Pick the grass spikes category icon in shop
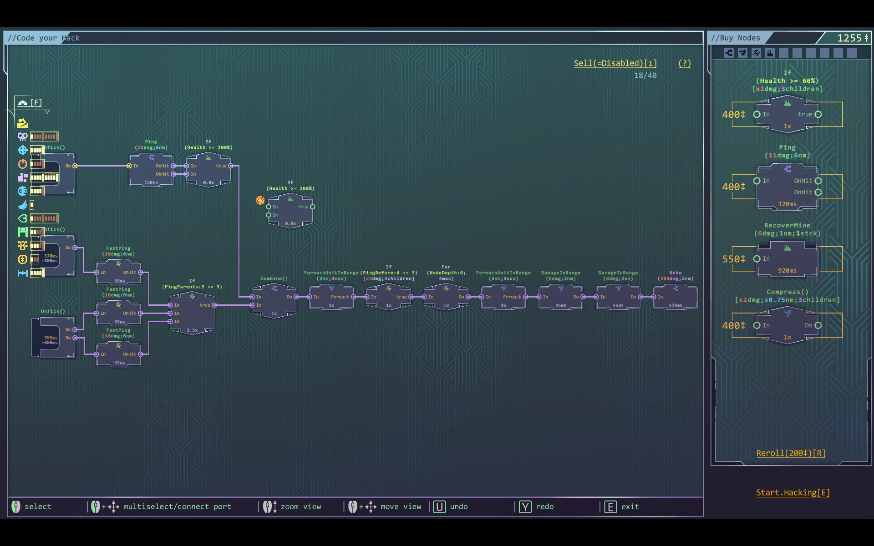The height and width of the screenshot is (546, 874). click(770, 53)
